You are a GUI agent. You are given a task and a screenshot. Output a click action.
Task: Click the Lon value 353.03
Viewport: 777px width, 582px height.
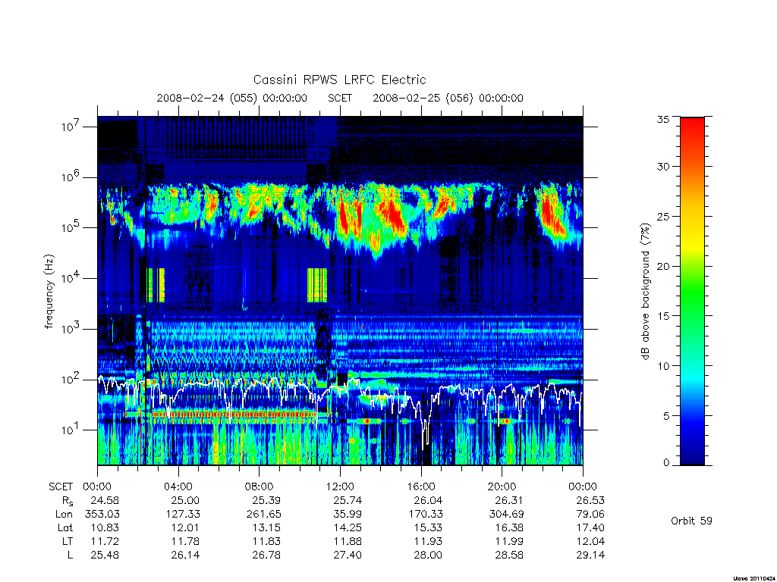click(x=102, y=514)
